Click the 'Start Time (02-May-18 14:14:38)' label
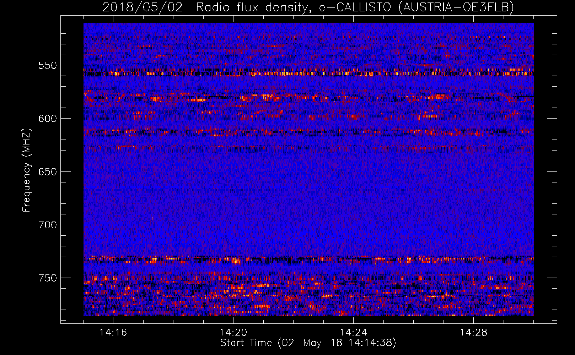This screenshot has width=575, height=355. point(308,343)
